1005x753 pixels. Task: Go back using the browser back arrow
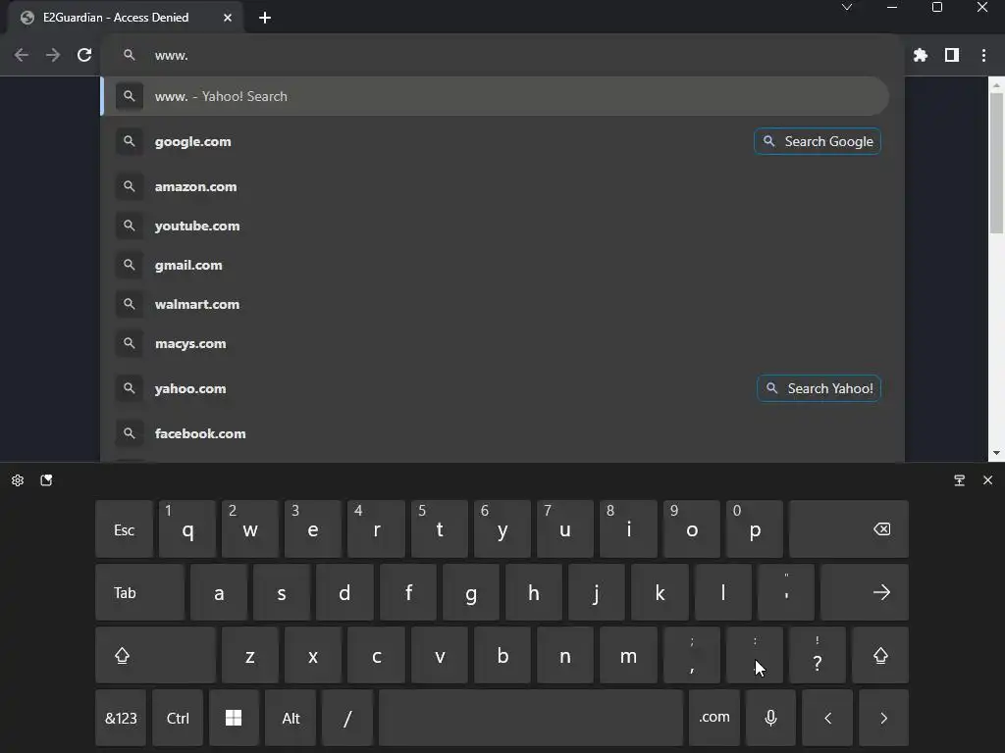pos(22,55)
